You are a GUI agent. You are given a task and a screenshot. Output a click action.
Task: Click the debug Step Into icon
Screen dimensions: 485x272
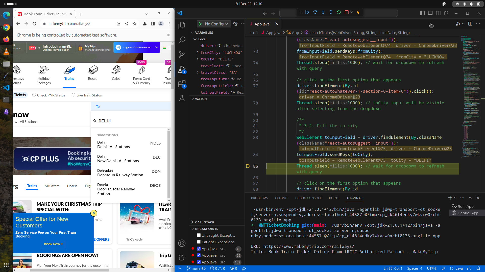click(x=323, y=12)
